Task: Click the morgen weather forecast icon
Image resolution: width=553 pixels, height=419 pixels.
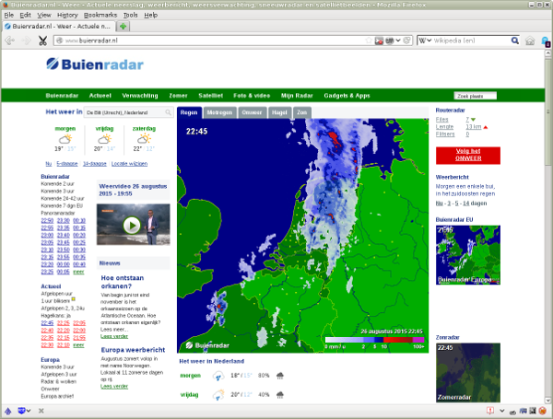Action: (x=65, y=138)
